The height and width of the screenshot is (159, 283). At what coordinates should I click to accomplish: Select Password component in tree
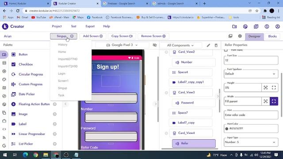pyautogui.click(x=194, y=103)
